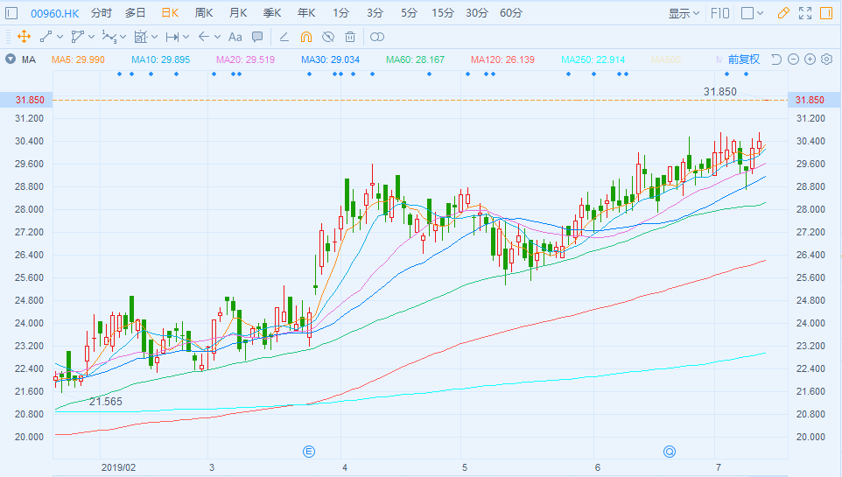Toggle the orange pencil drawing toolbar
Screen dimensions: 842x477
[x=783, y=13]
